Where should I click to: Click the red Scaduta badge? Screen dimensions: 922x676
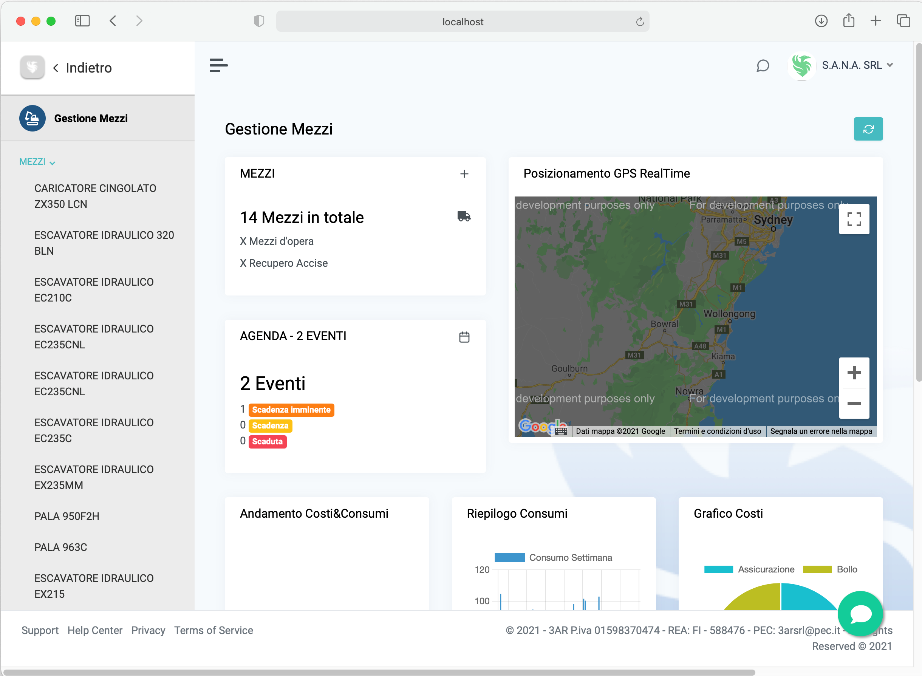point(267,442)
